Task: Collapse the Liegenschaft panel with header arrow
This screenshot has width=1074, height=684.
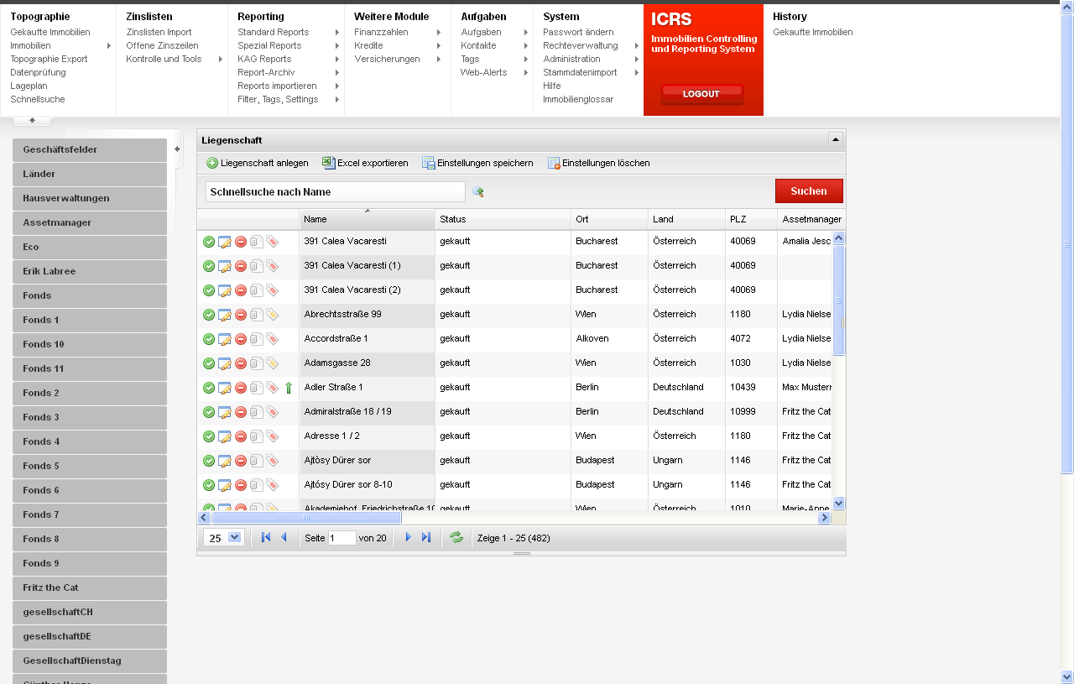Action: click(x=834, y=139)
